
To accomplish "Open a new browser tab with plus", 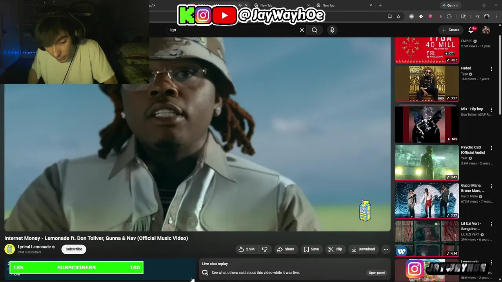I will tap(380, 5).
